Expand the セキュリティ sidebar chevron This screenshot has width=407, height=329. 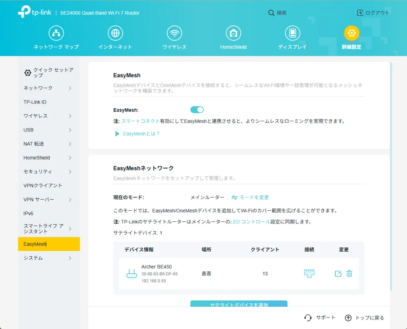click(x=70, y=172)
